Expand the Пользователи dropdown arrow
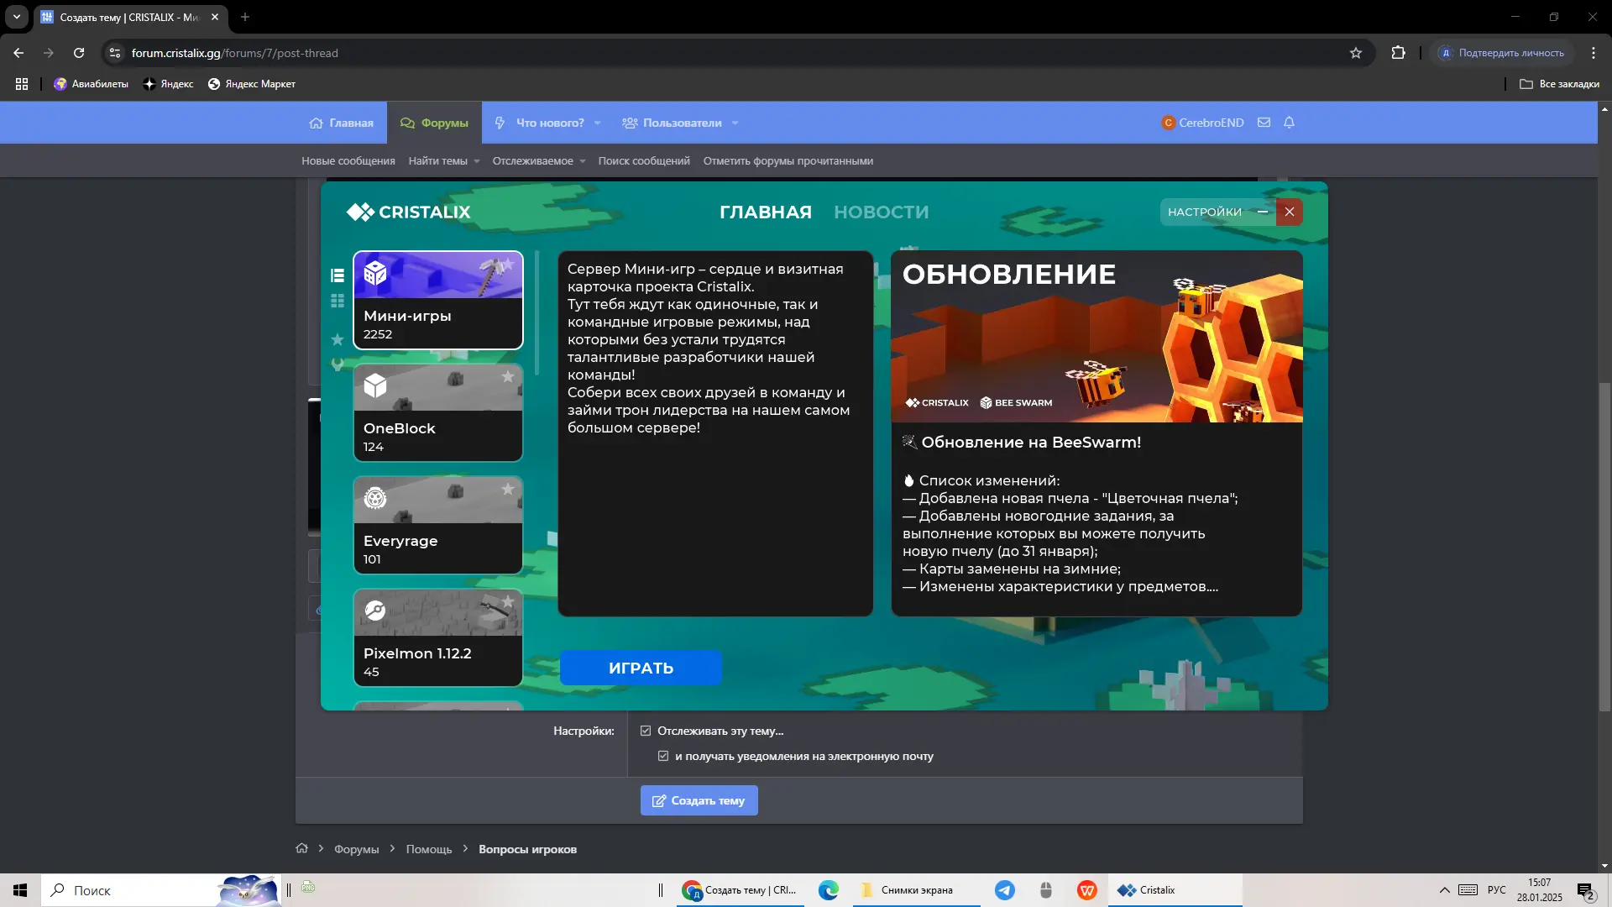Image resolution: width=1612 pixels, height=907 pixels. (735, 123)
